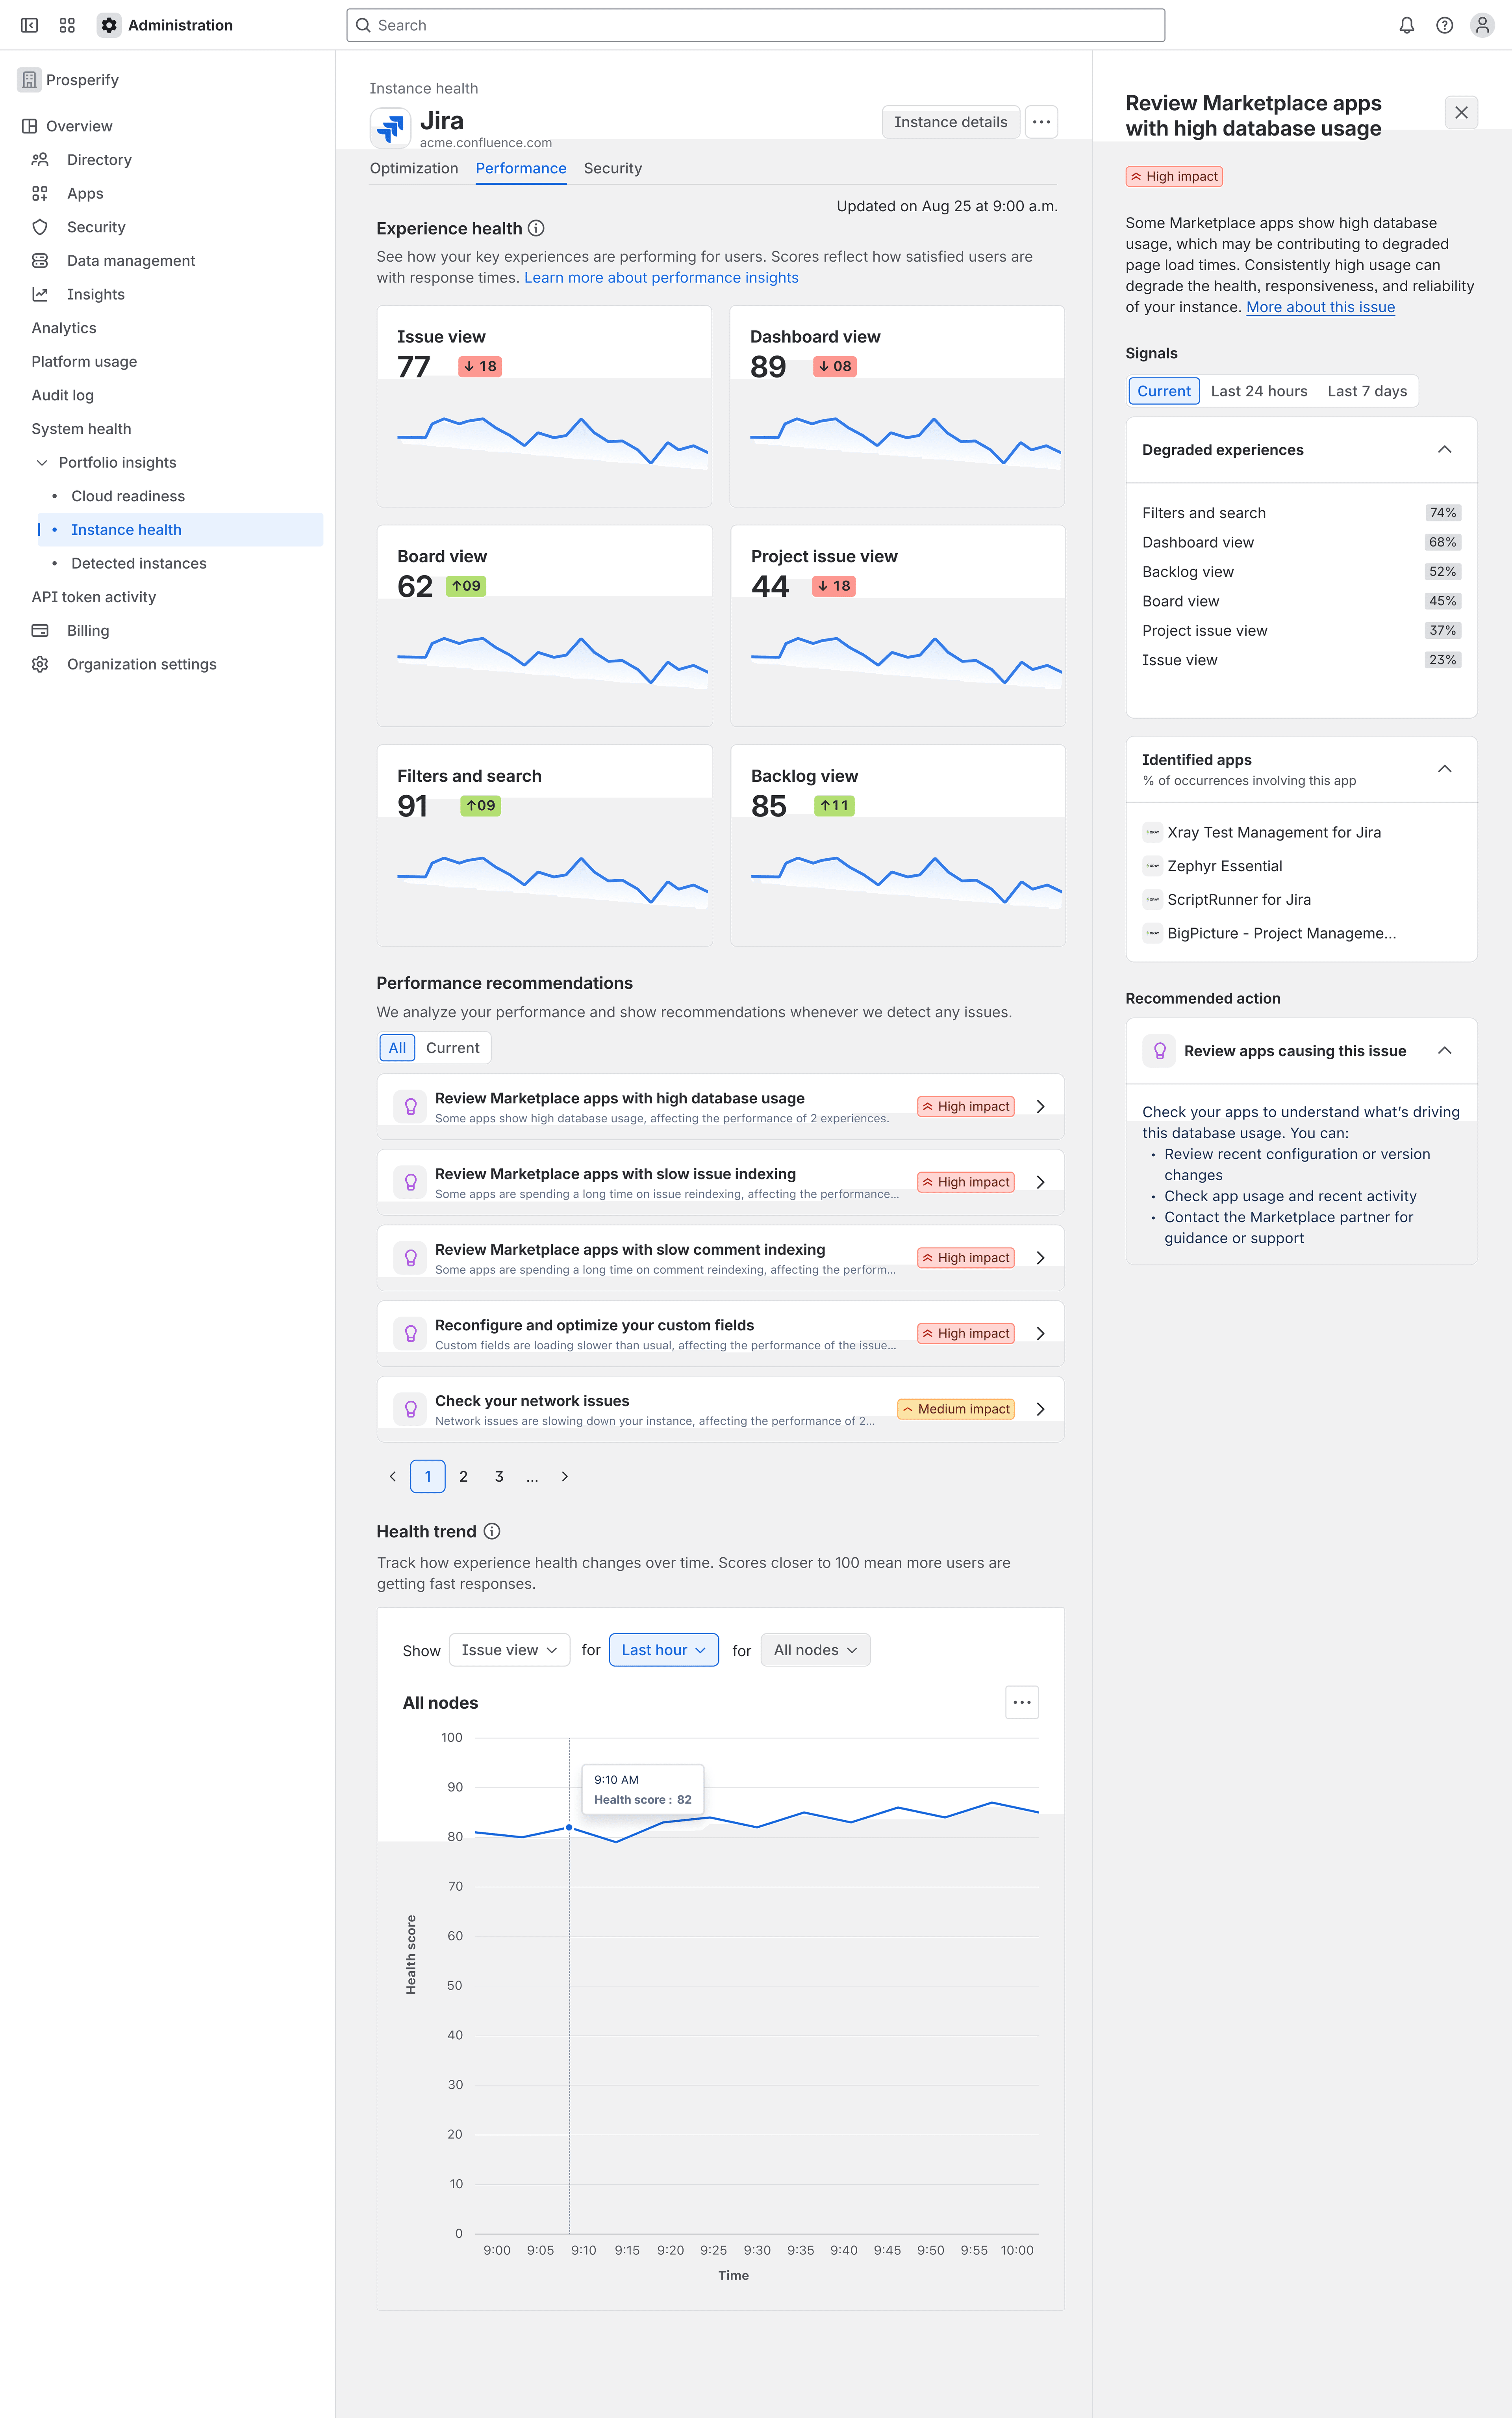Click the Apps sidebar icon
1512x2418 pixels.
(40, 193)
